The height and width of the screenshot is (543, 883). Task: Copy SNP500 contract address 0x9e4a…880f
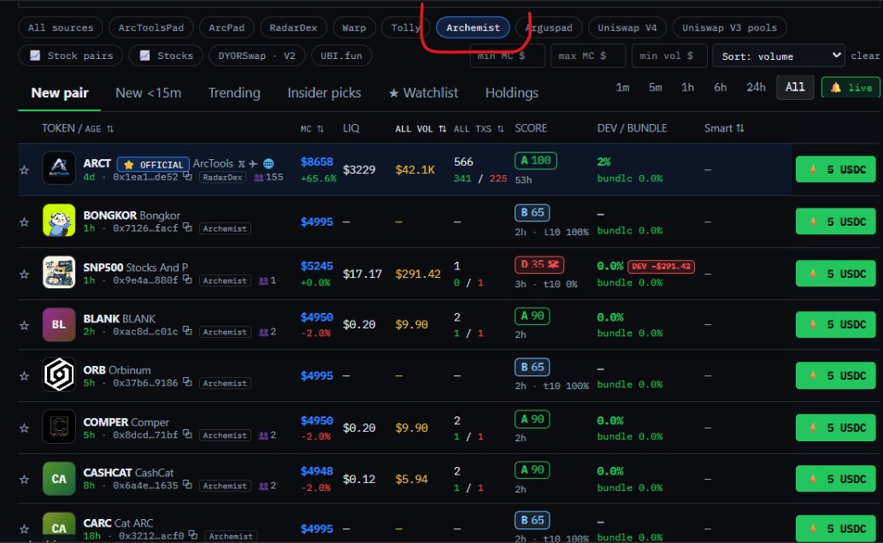click(x=187, y=280)
